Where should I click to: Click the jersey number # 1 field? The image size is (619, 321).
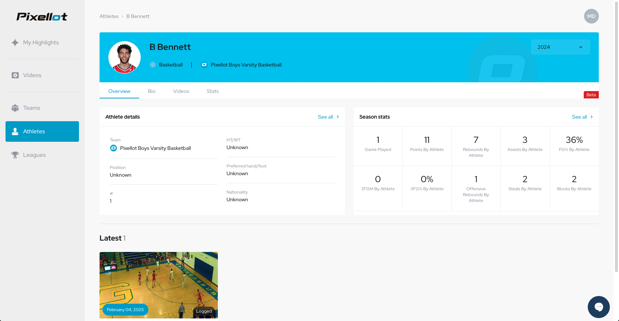[x=164, y=198]
